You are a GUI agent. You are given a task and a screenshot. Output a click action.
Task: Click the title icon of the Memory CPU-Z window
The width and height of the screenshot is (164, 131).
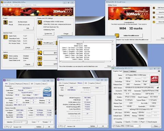pyautogui.click(x=58, y=80)
